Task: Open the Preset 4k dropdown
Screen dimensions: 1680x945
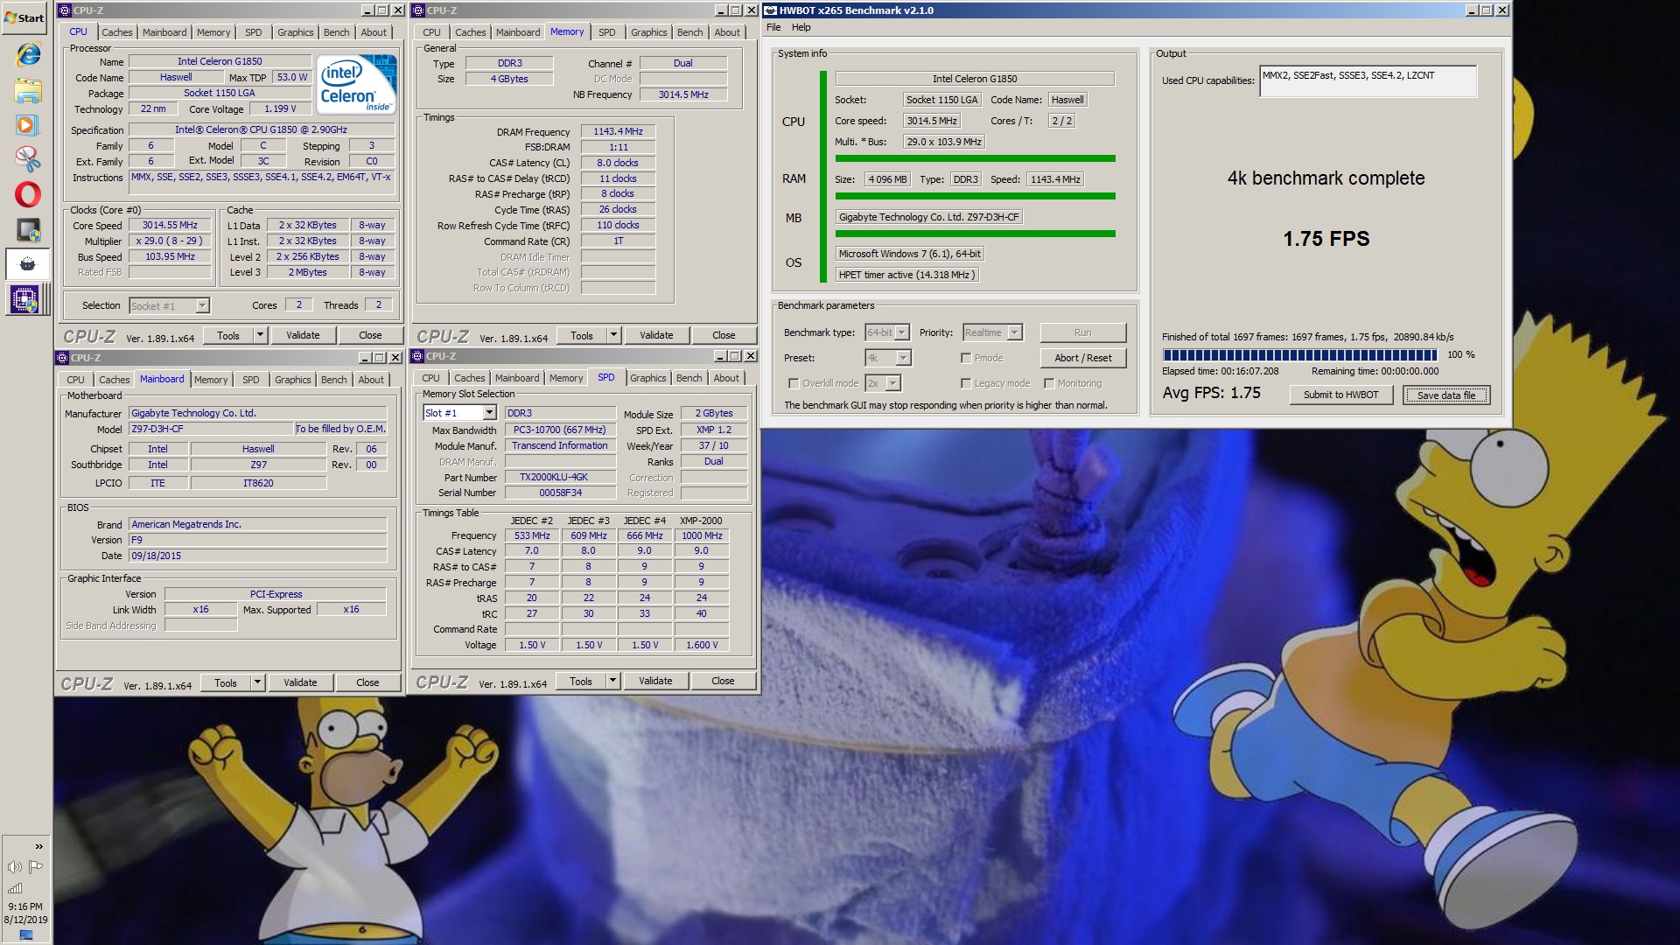Action: (x=888, y=358)
